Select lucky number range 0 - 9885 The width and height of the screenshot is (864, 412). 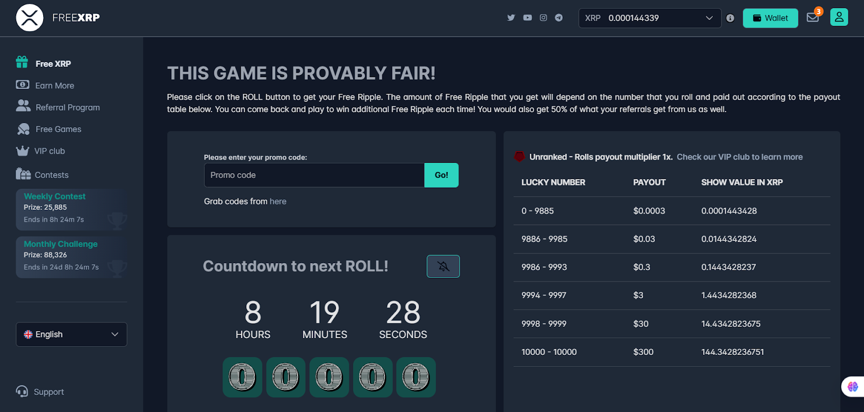point(537,211)
